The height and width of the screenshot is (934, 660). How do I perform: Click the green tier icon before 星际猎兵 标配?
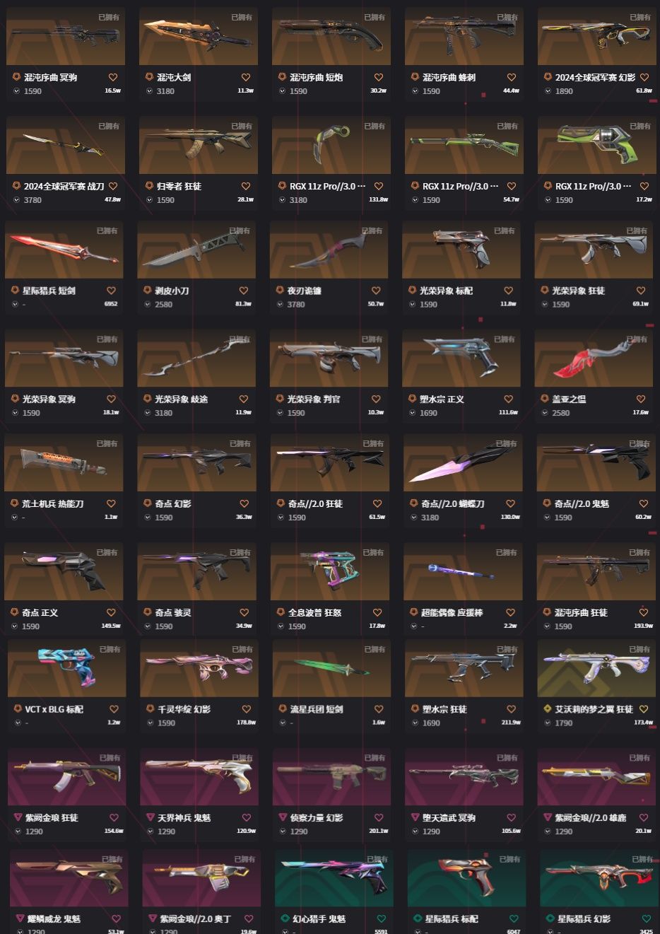(417, 919)
